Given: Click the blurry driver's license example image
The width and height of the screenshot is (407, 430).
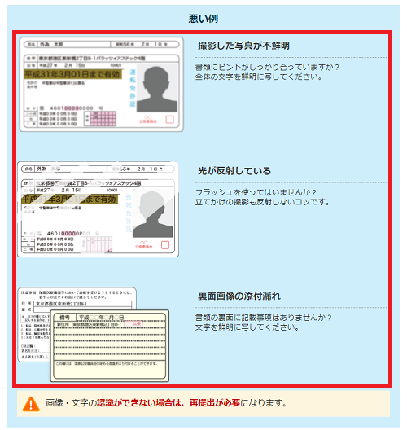Looking at the screenshot, I should 102,85.
